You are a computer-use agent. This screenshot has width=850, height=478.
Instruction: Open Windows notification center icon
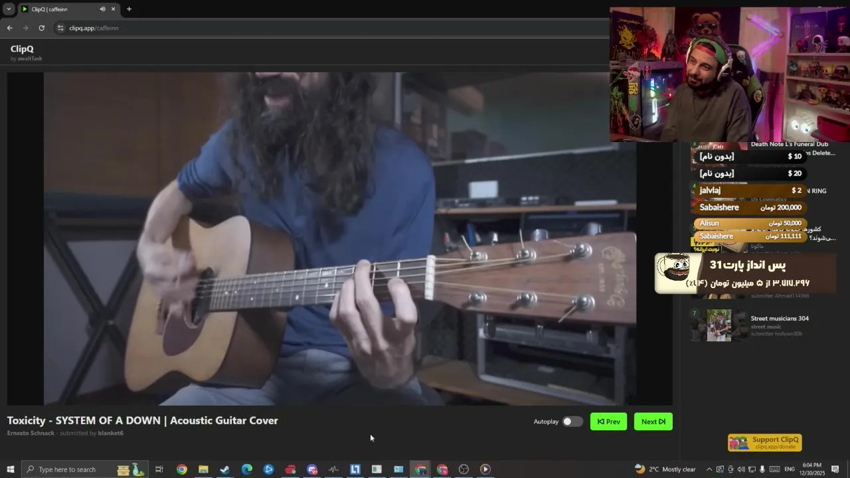[x=835, y=469]
